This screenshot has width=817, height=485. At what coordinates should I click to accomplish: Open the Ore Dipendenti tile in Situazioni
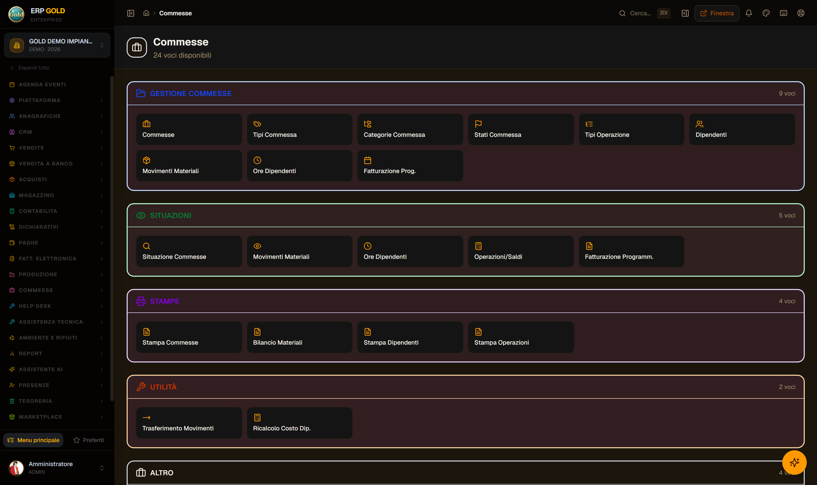tap(410, 251)
